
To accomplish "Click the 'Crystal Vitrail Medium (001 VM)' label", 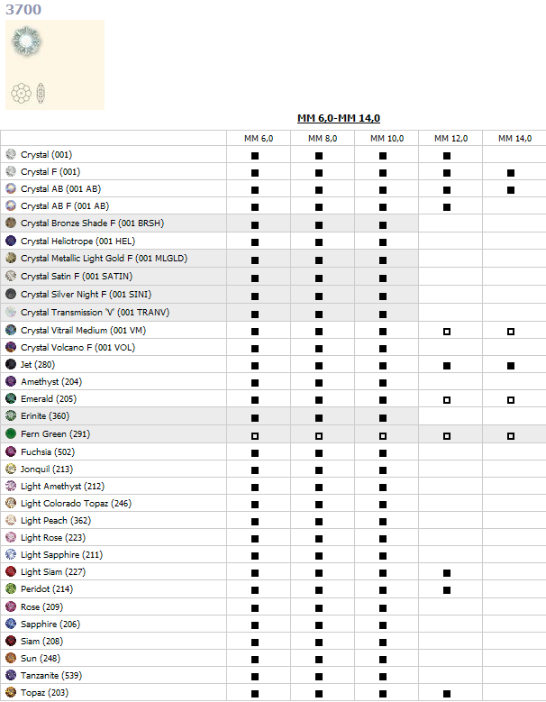I will point(83,331).
